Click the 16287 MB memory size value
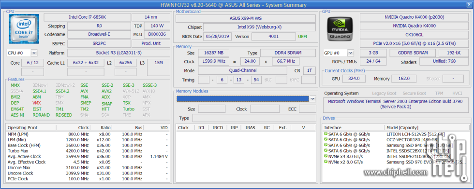474x189 pixels. click(213, 53)
